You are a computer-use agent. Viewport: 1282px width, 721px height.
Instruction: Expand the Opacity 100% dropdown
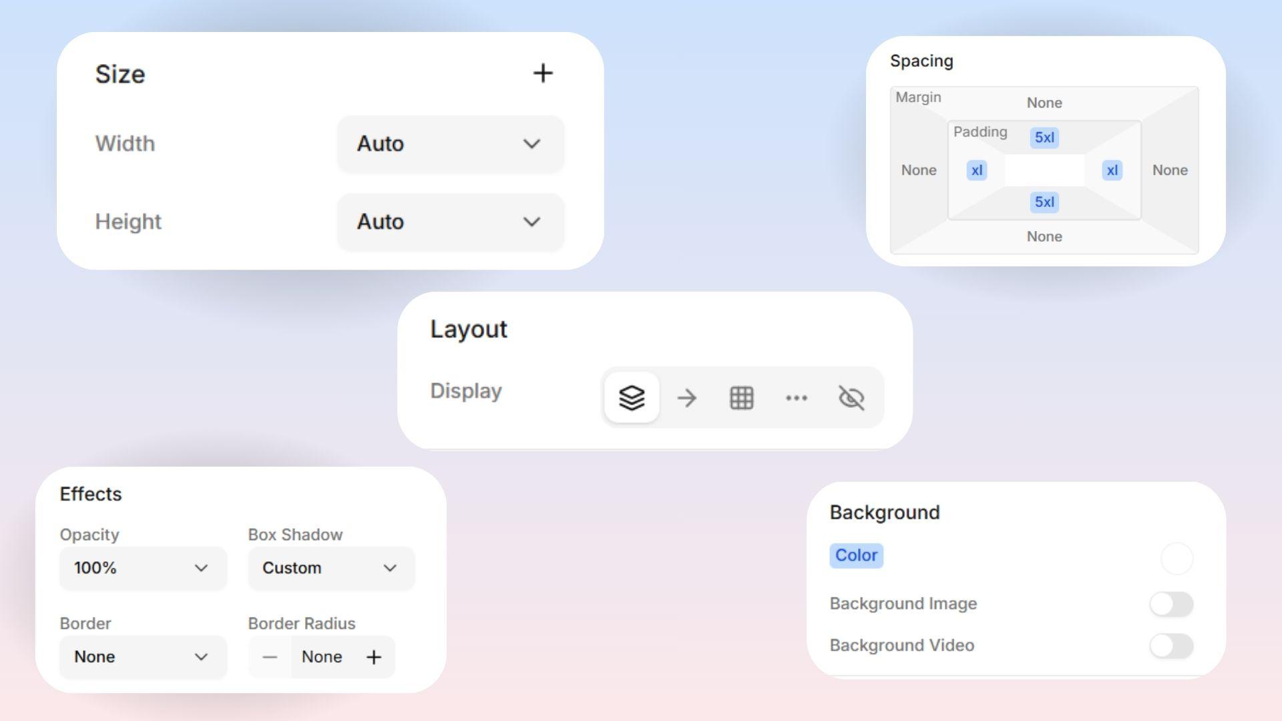point(142,568)
